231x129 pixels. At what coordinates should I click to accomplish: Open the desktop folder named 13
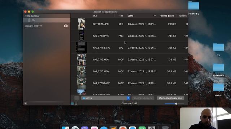point(218,47)
